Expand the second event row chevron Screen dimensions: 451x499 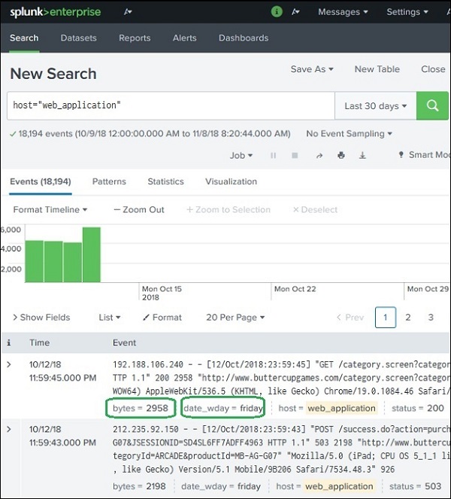point(9,429)
